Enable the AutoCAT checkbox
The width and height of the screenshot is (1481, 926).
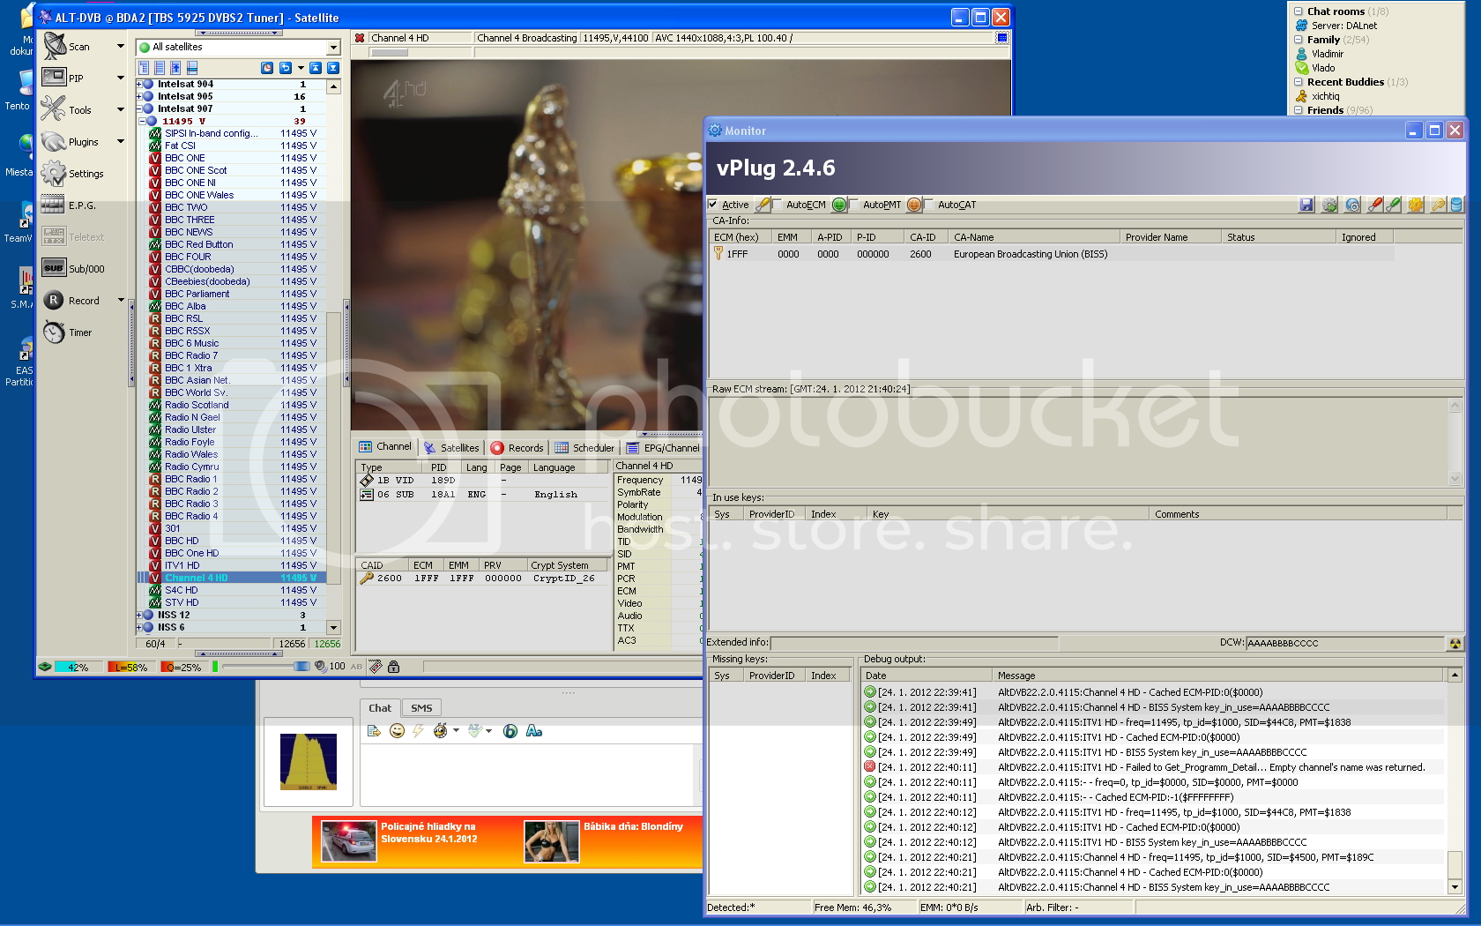tap(928, 204)
